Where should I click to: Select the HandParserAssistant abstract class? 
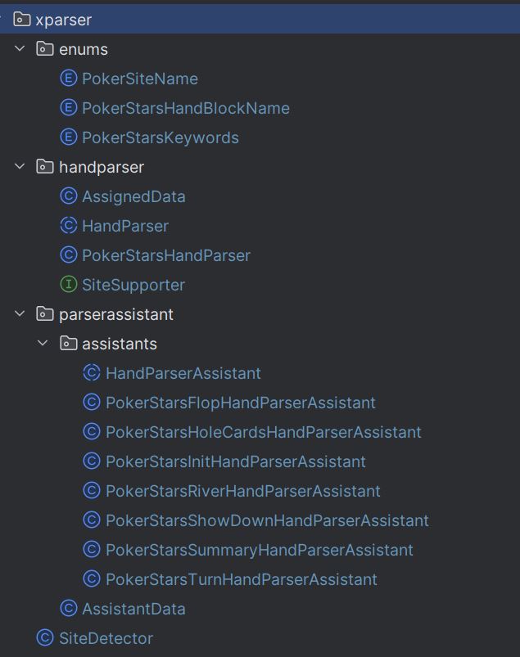pyautogui.click(x=183, y=373)
